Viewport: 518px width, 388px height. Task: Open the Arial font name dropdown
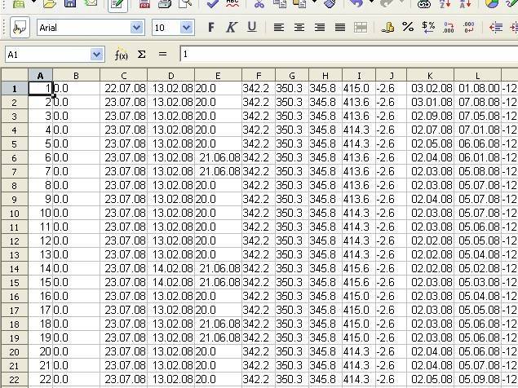[x=138, y=28]
